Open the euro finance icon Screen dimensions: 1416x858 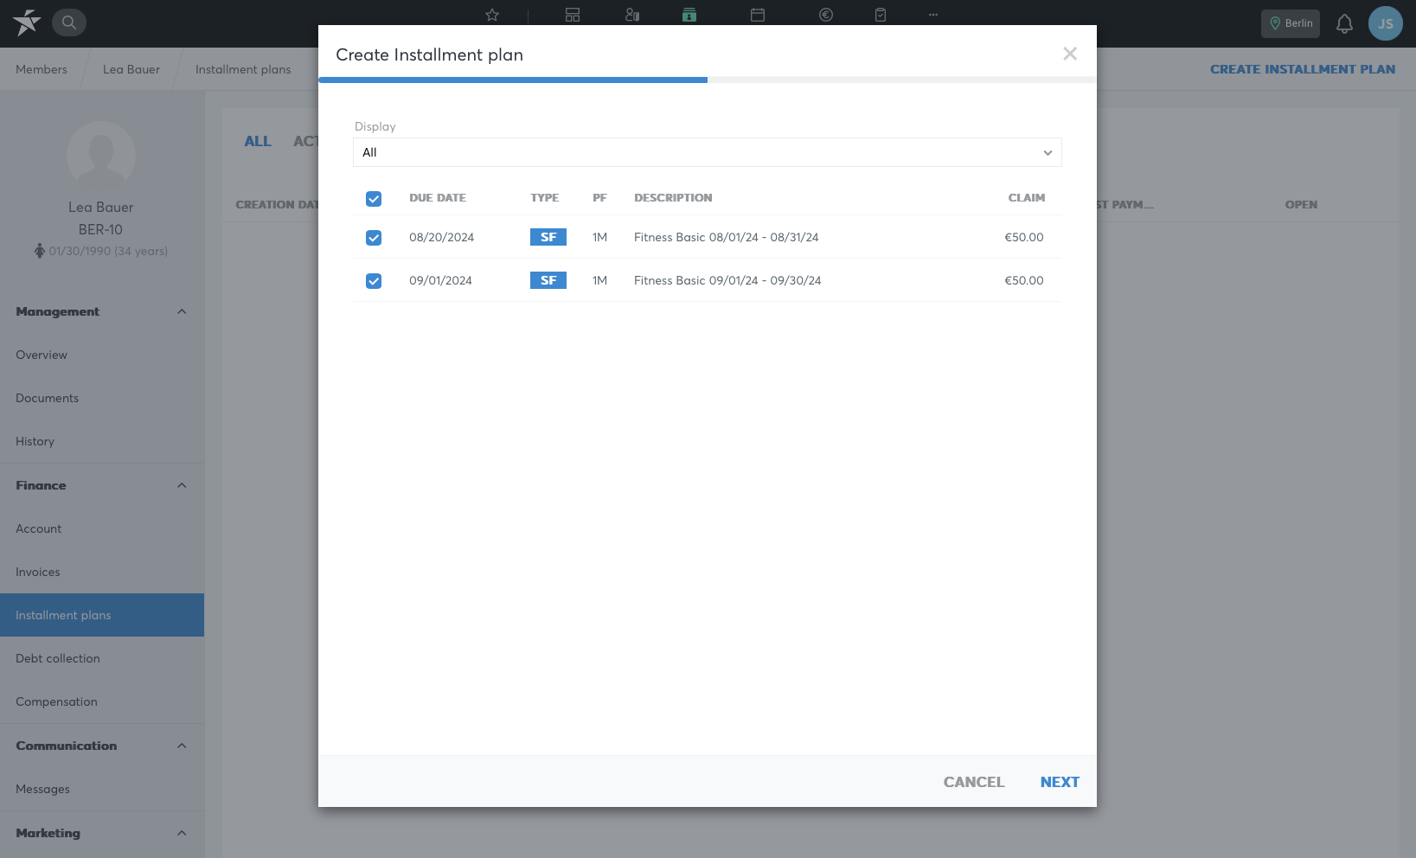click(x=826, y=15)
